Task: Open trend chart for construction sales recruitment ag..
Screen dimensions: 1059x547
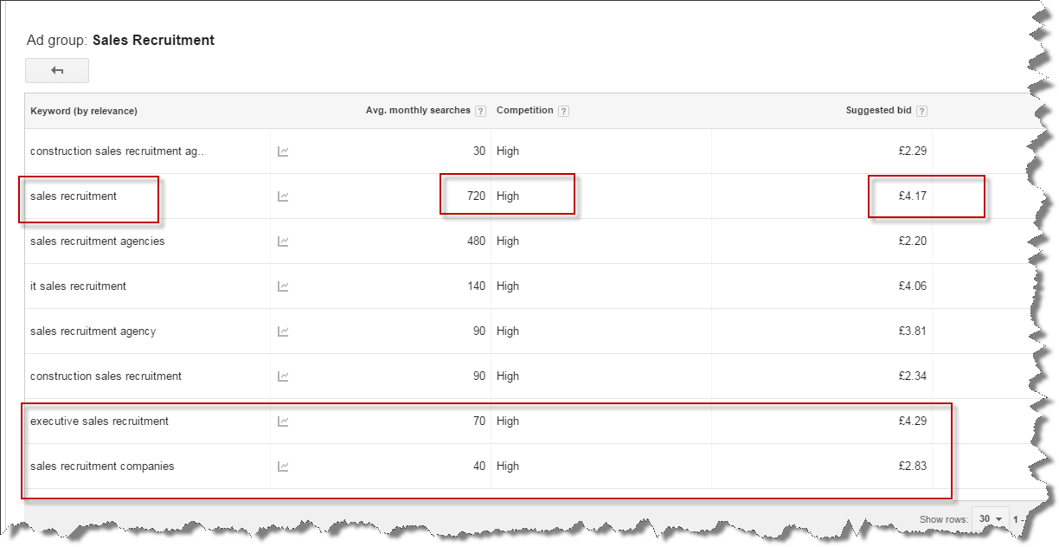Action: click(283, 151)
